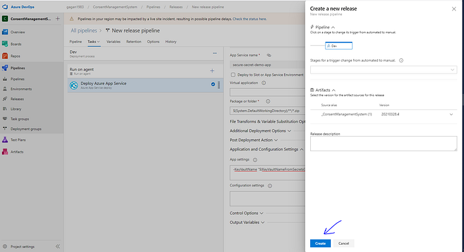This screenshot has width=464, height=252.
Task: Click the Dev stage box in the release panel
Action: 339,46
